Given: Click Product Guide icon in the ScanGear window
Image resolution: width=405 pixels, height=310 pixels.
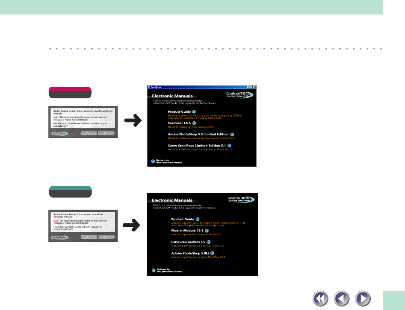Looking at the screenshot, I should point(194,112).
